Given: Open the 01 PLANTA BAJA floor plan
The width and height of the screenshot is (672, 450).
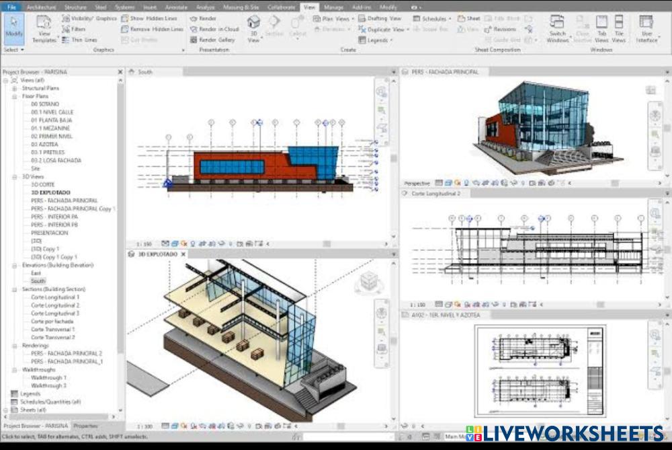Looking at the screenshot, I should point(50,120).
